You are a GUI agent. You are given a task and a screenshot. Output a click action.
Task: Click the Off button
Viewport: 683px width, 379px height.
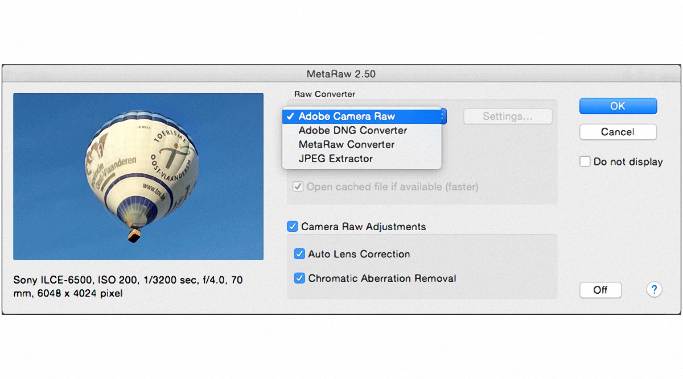pos(600,290)
